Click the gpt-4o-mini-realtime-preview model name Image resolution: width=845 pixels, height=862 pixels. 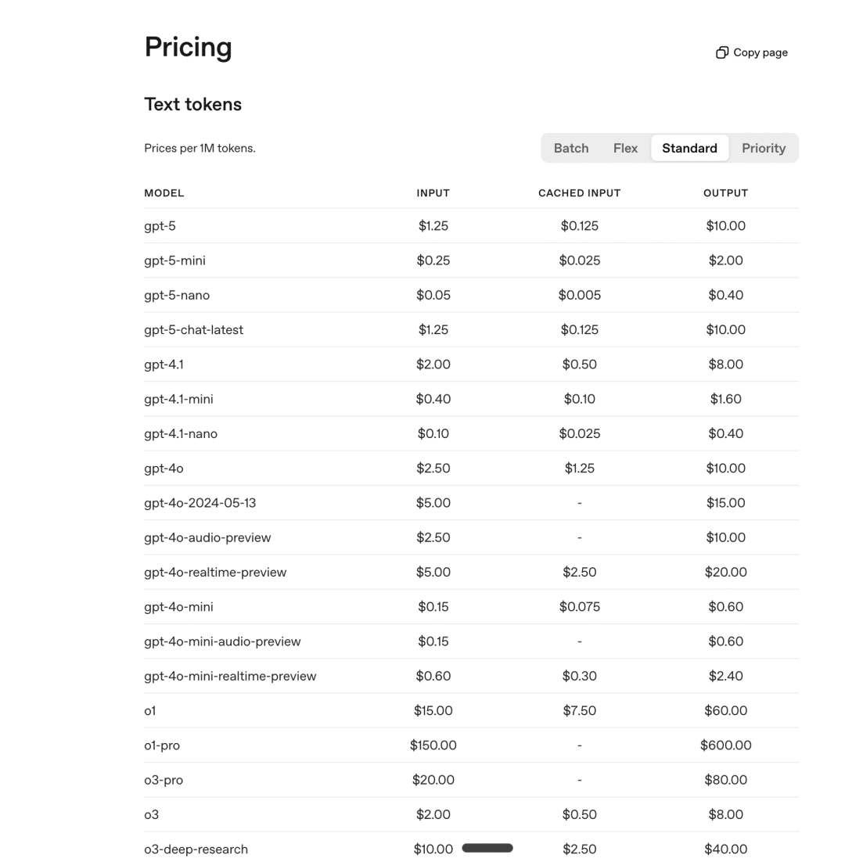(x=230, y=677)
